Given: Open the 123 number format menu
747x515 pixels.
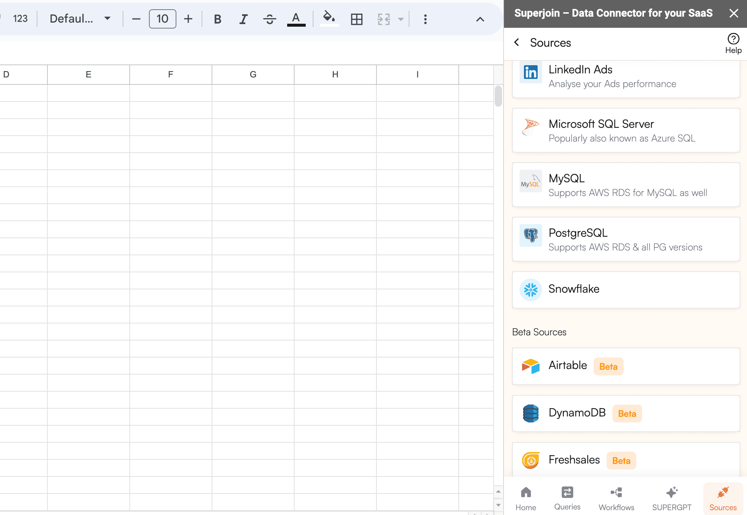Looking at the screenshot, I should click(20, 19).
